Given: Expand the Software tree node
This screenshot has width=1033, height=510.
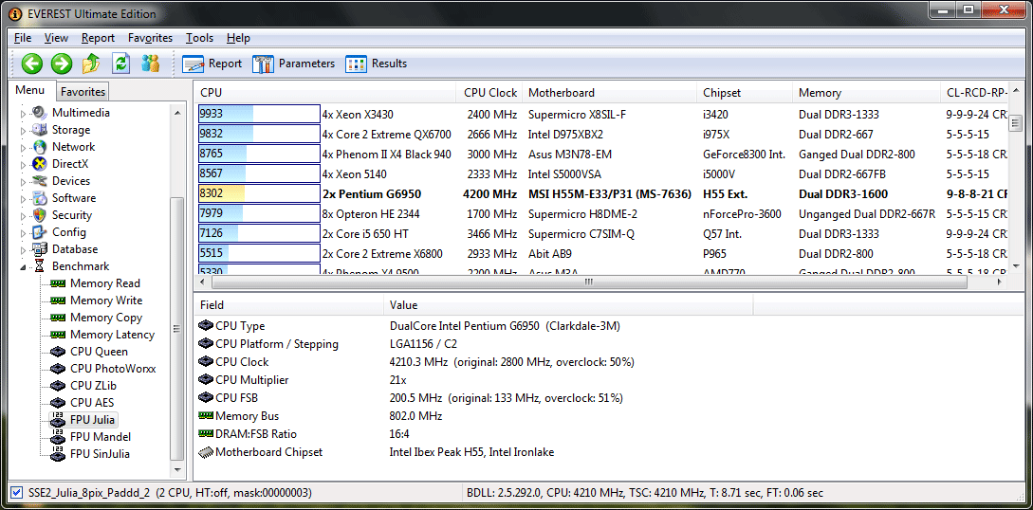Looking at the screenshot, I should [24, 199].
